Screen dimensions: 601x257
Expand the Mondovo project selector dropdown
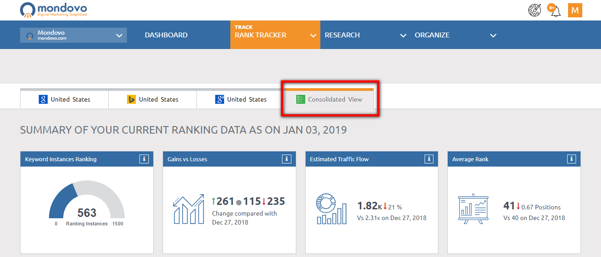[x=74, y=35]
